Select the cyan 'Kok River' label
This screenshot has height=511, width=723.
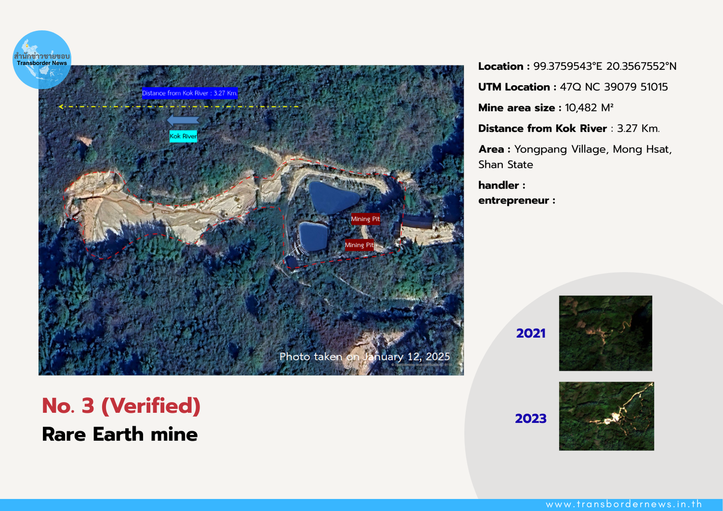[x=183, y=136]
